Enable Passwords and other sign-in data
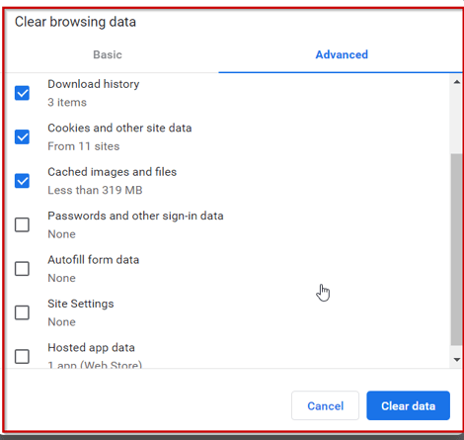 (x=22, y=224)
